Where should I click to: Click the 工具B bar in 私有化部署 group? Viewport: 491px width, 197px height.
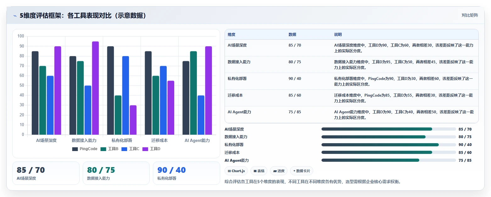(118, 115)
